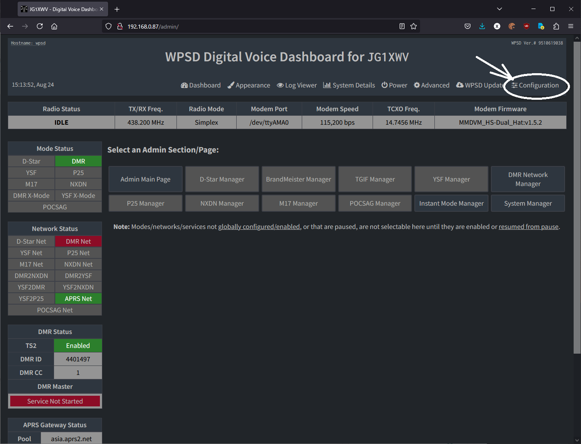Click the POCSAG Net status cell

click(55, 310)
